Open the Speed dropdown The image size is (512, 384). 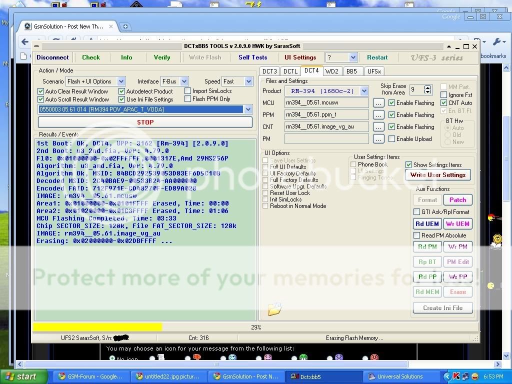point(249,81)
